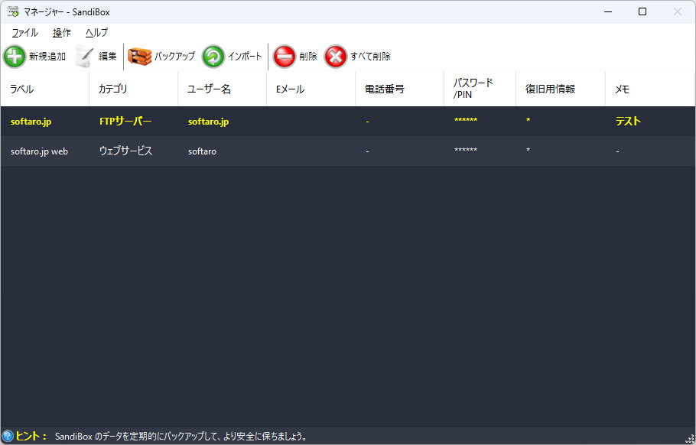Minimize the SandiBox window
The image size is (696, 445).
[608, 11]
